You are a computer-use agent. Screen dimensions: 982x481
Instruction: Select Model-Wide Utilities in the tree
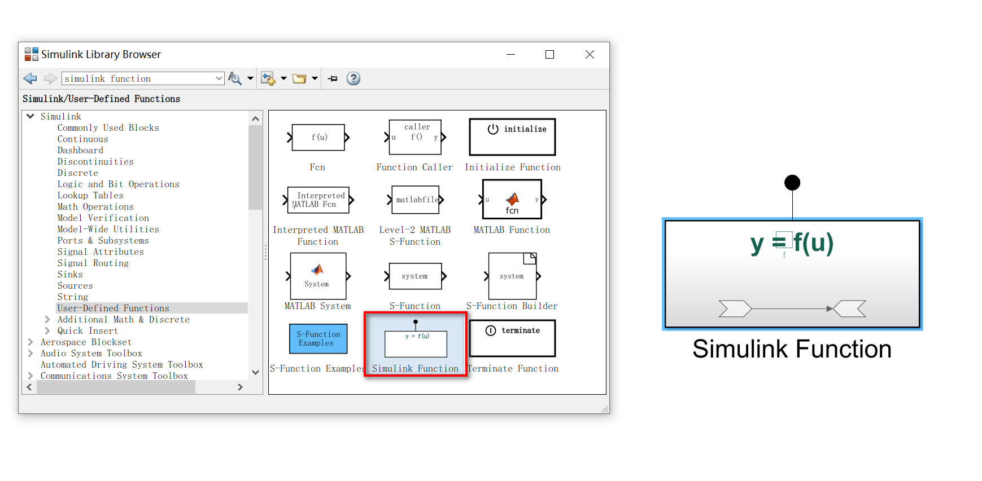(108, 229)
